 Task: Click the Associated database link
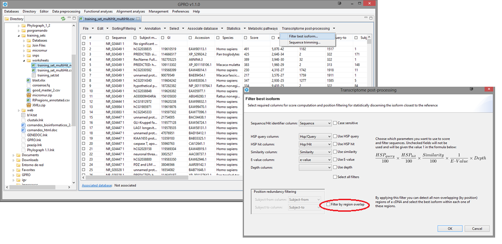[97, 185]
